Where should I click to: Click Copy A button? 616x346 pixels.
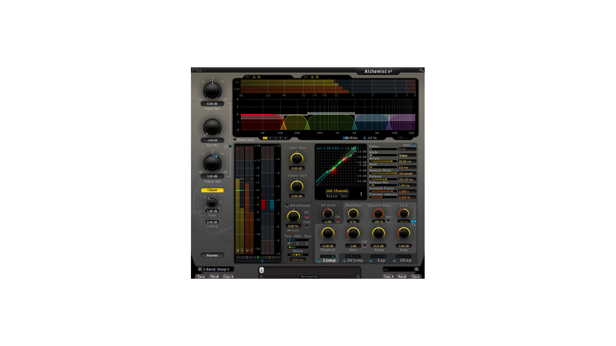click(388, 276)
